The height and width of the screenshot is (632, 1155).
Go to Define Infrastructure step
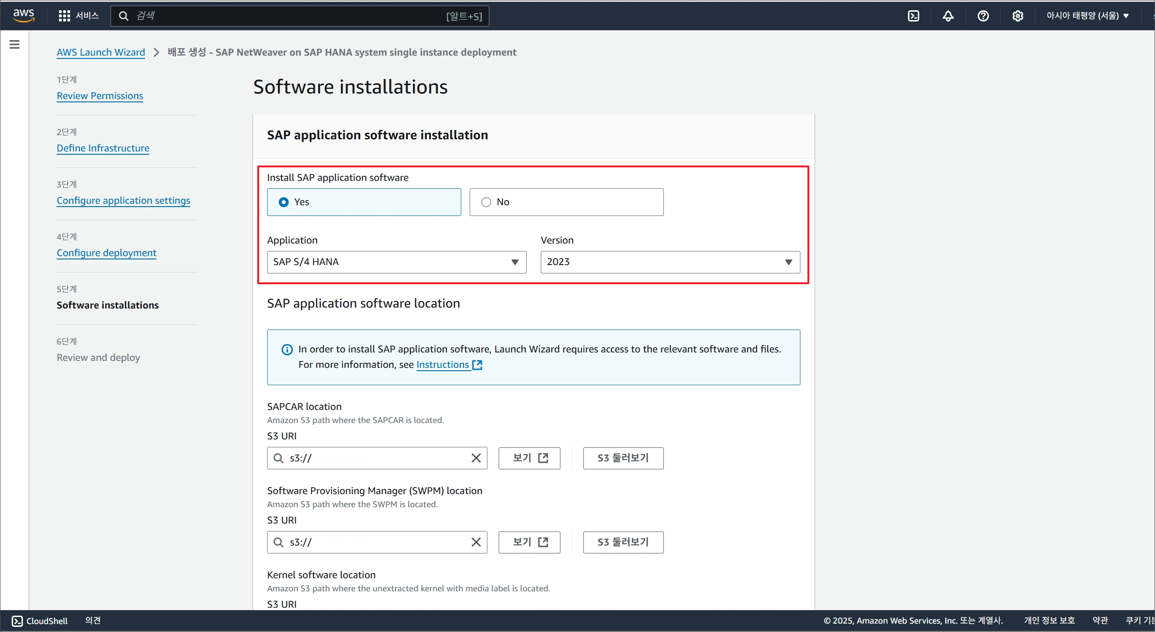coord(103,148)
